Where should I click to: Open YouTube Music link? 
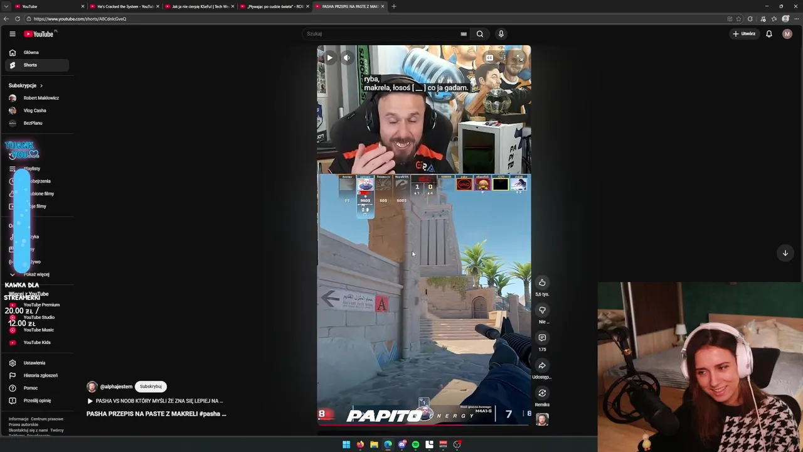point(38,330)
